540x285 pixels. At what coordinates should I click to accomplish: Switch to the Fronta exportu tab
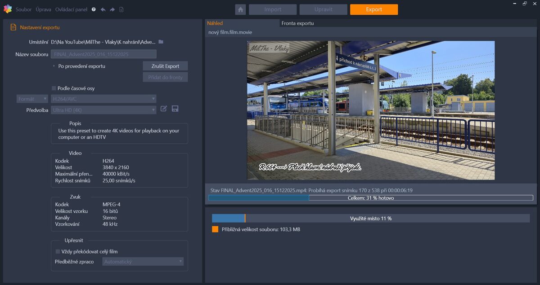[297, 23]
